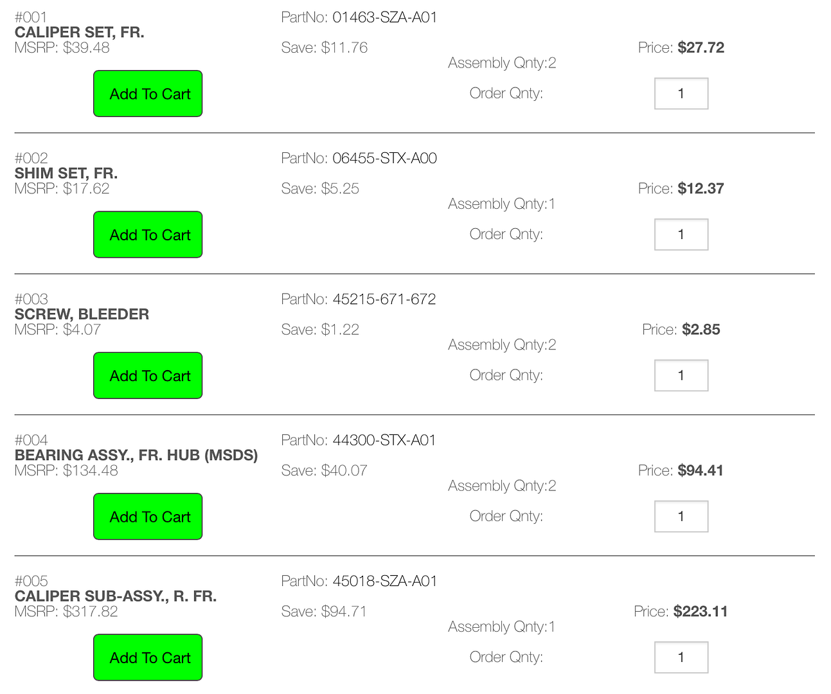Click the BEARING ASSY., FR. HUB (MSDS) title
The image size is (831, 694).
136,455
